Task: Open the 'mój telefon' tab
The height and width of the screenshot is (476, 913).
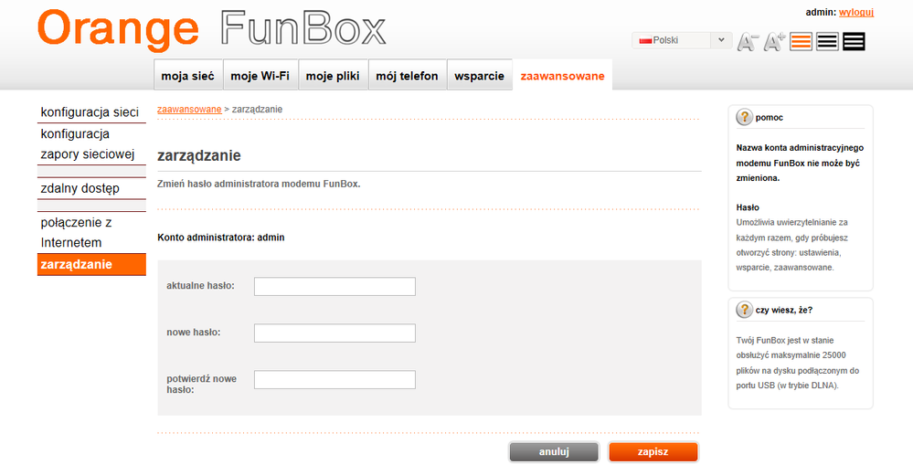Action: [407, 76]
